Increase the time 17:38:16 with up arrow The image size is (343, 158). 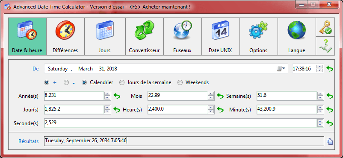(320, 67)
